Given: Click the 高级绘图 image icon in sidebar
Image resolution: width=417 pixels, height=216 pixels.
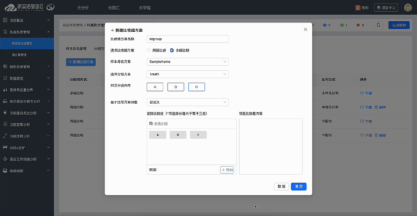Looking at the screenshot, I should coord(5,170).
